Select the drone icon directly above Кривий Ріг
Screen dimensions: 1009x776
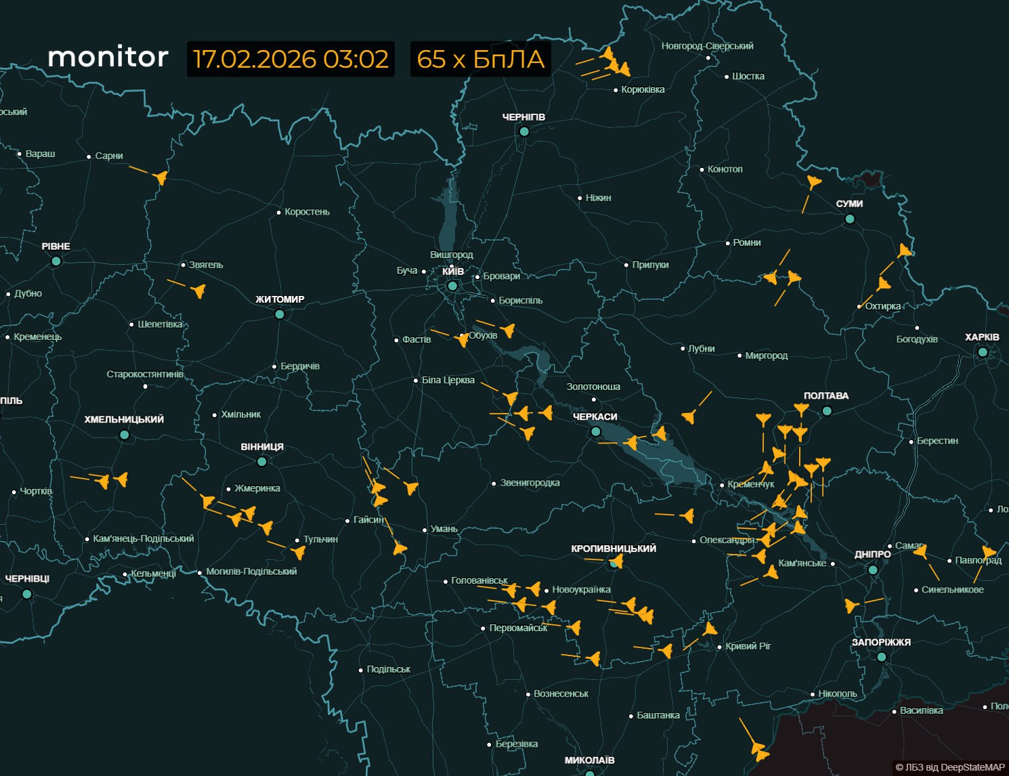pyautogui.click(x=709, y=629)
